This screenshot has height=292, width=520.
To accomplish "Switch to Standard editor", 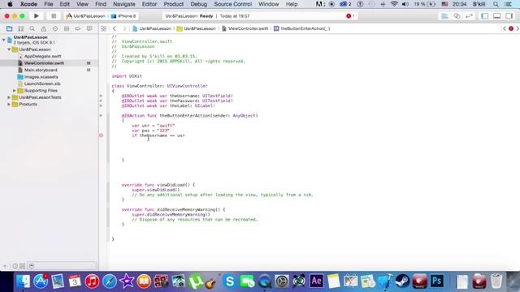I will click(444, 16).
